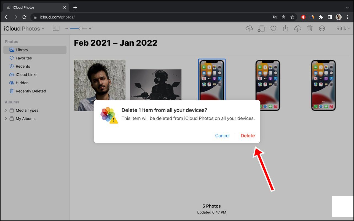The width and height of the screenshot is (354, 221).
Task: Click the trash delete icon in toolbar
Action: 310,28
